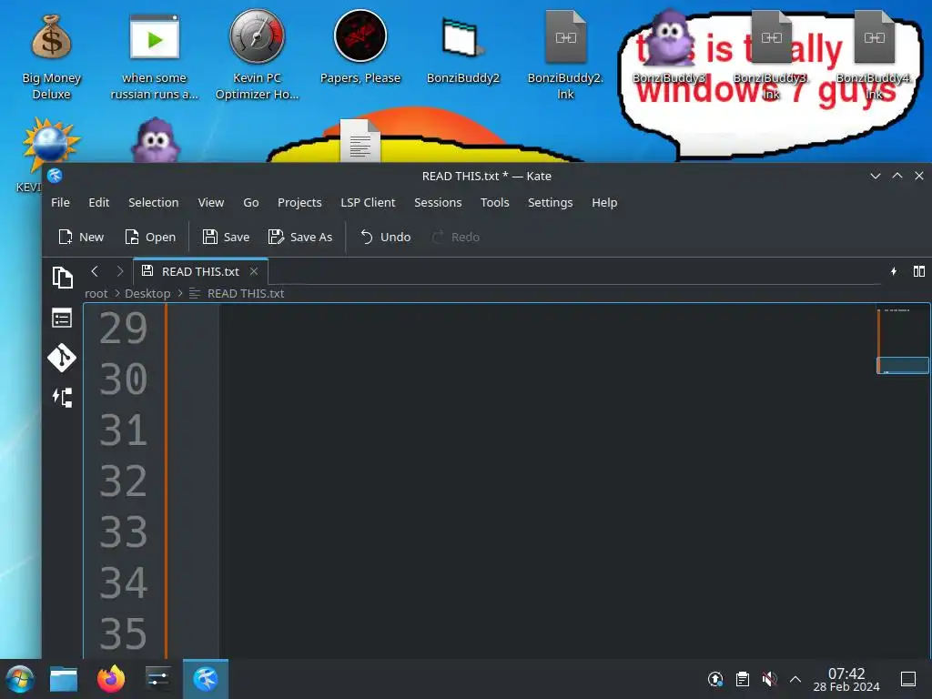Image resolution: width=932 pixels, height=699 pixels.
Task: Click READ THIS.txt in the breadcrumb path
Action: (x=246, y=294)
